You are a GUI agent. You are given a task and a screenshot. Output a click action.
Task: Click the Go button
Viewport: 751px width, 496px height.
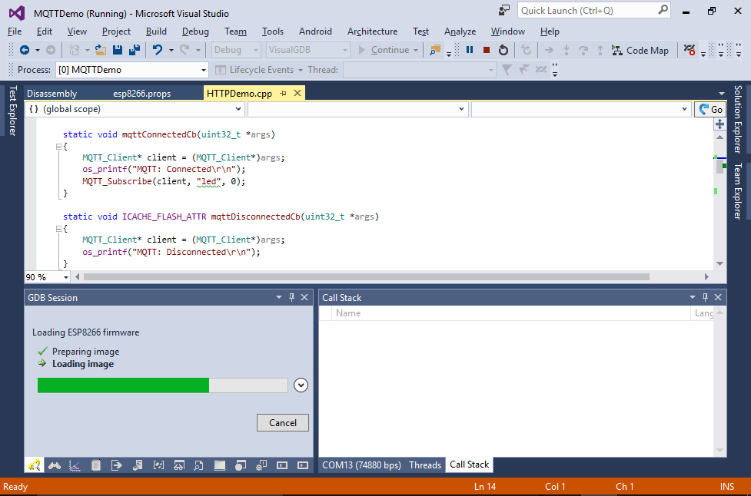tap(710, 110)
